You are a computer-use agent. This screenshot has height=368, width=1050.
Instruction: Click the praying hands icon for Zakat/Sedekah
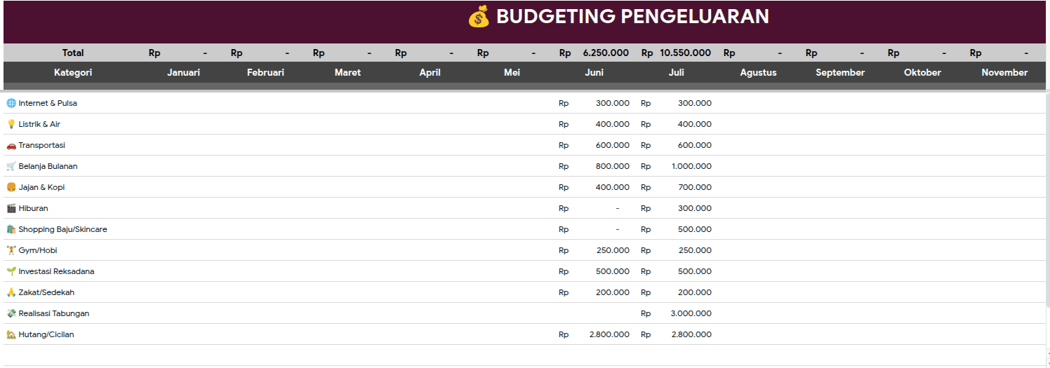click(11, 292)
